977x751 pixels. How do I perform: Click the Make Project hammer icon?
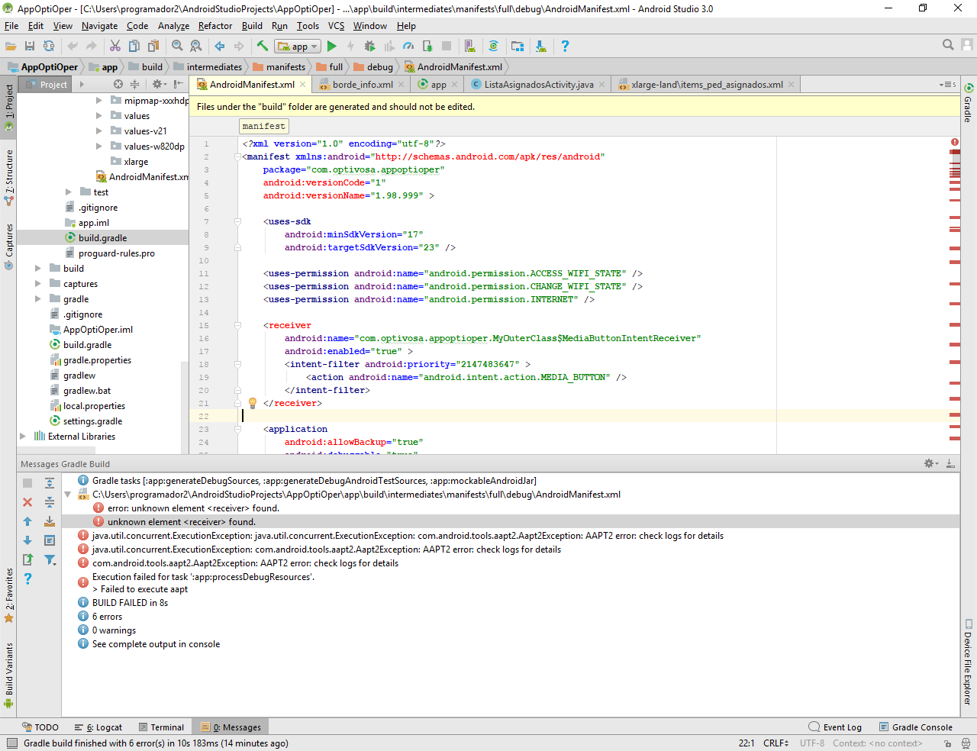point(263,47)
